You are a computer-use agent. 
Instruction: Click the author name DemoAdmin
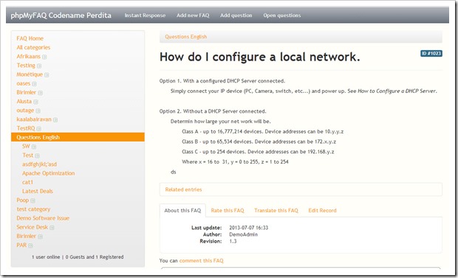tap(243, 234)
